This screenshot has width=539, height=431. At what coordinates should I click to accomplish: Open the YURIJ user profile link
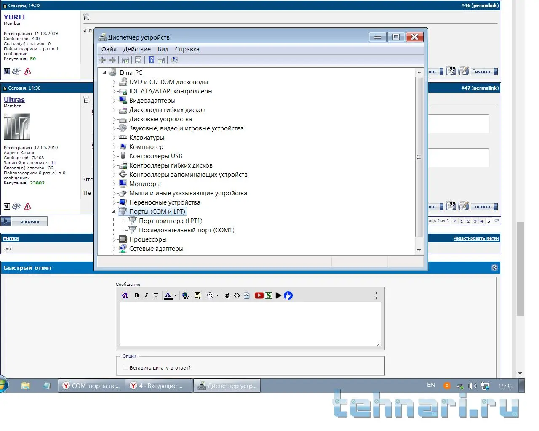tap(14, 17)
